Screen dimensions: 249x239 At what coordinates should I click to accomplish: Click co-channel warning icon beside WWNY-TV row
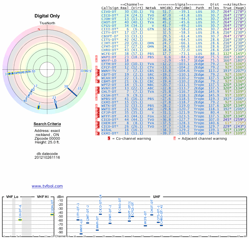pos(98,71)
